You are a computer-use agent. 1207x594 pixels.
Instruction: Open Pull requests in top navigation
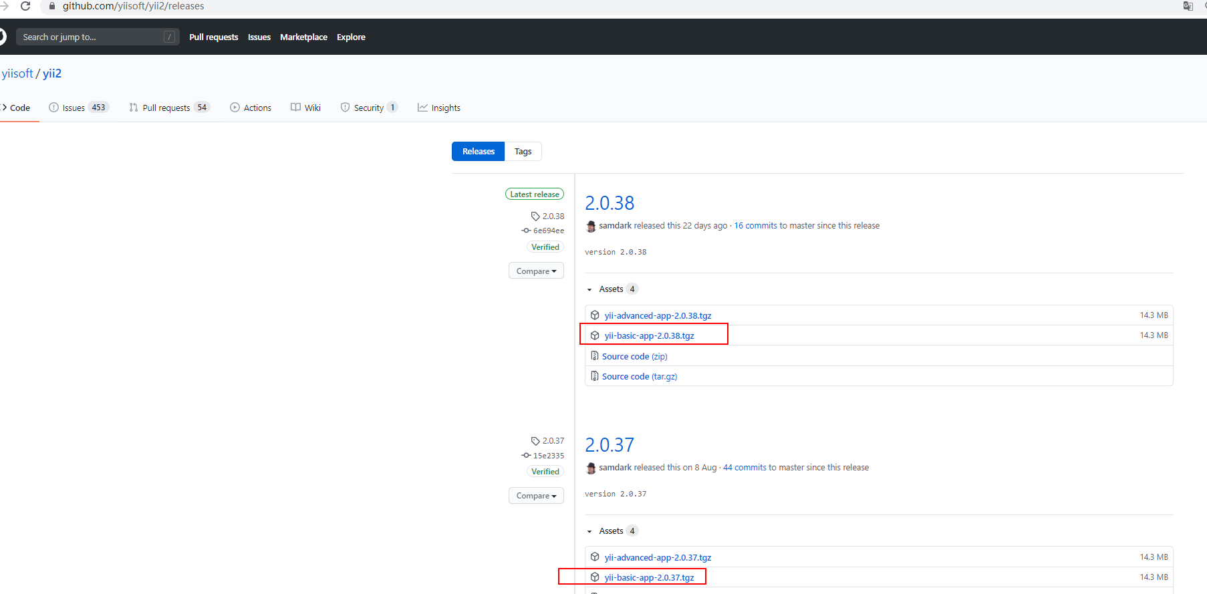click(x=213, y=37)
